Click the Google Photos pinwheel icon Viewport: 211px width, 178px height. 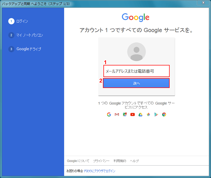(148, 115)
